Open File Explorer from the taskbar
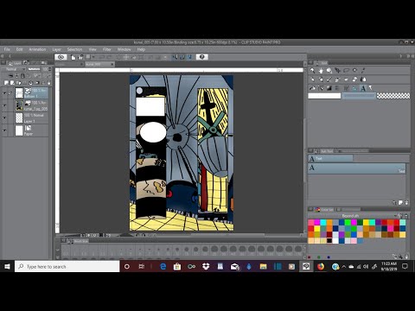 tap(263, 267)
